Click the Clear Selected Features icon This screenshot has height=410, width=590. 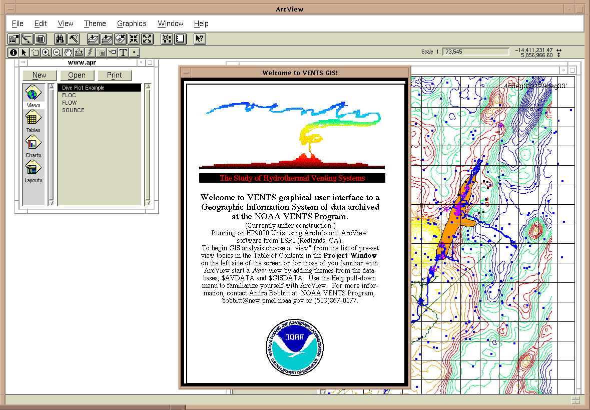[180, 39]
